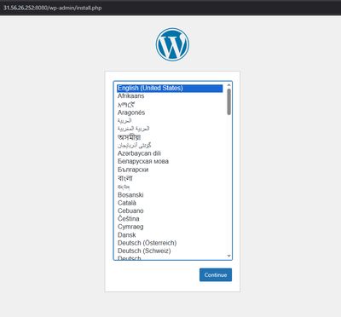Pick Cebuano from the language list
This screenshot has height=317, width=341.
(x=170, y=210)
